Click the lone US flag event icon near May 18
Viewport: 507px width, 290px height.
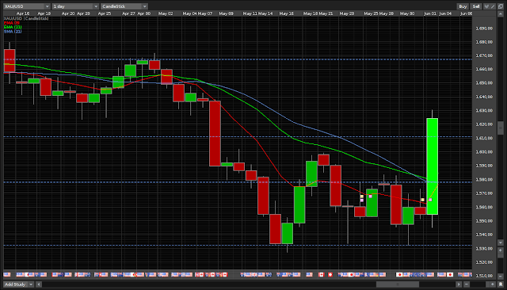(x=309, y=274)
